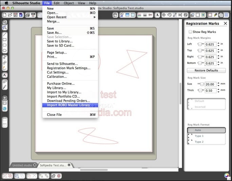This screenshot has width=232, height=181.
Task: Open the View menu
Action: point(81,3)
